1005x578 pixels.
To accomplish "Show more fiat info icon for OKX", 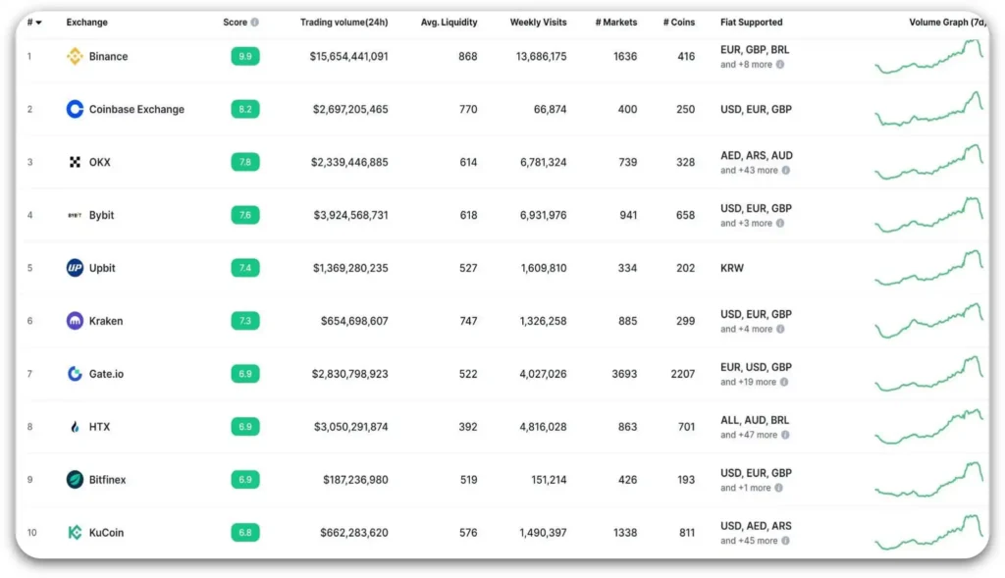I will 786,171.
